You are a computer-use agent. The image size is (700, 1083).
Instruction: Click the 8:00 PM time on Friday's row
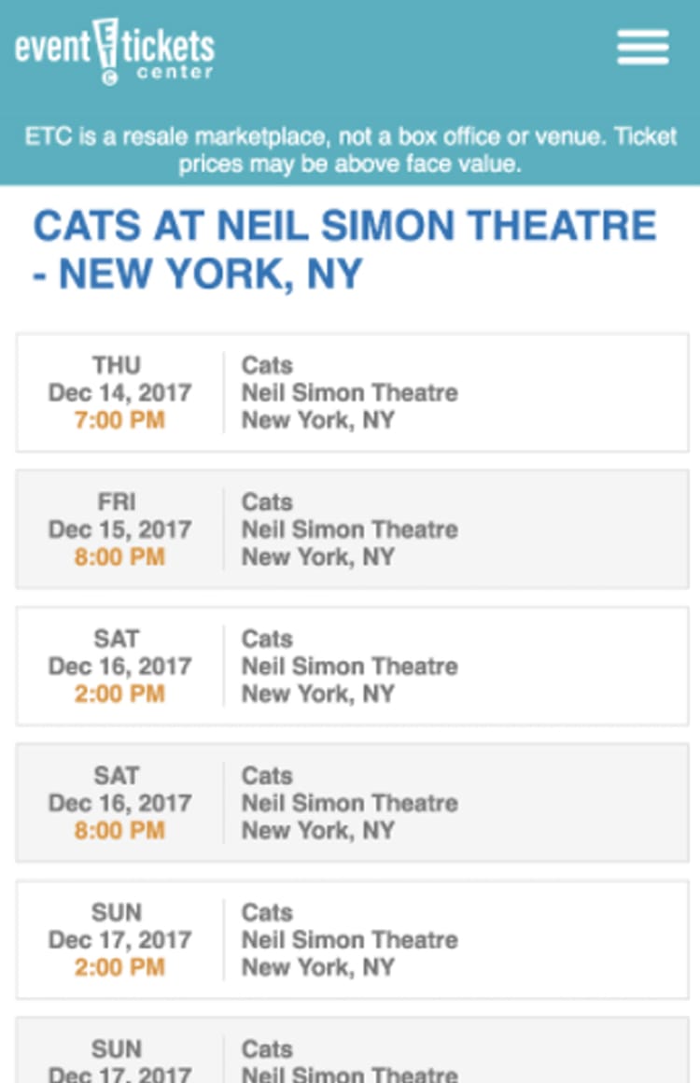pyautogui.click(x=119, y=557)
